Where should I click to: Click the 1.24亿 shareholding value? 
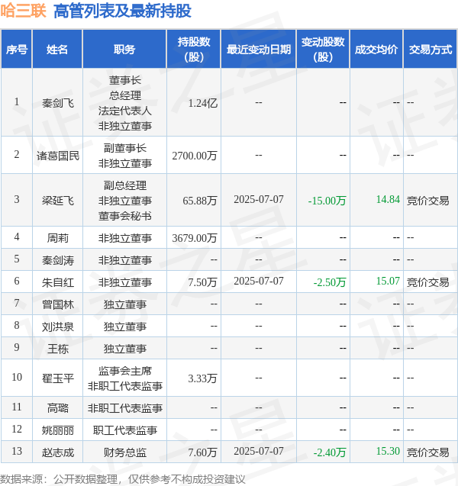coord(203,103)
